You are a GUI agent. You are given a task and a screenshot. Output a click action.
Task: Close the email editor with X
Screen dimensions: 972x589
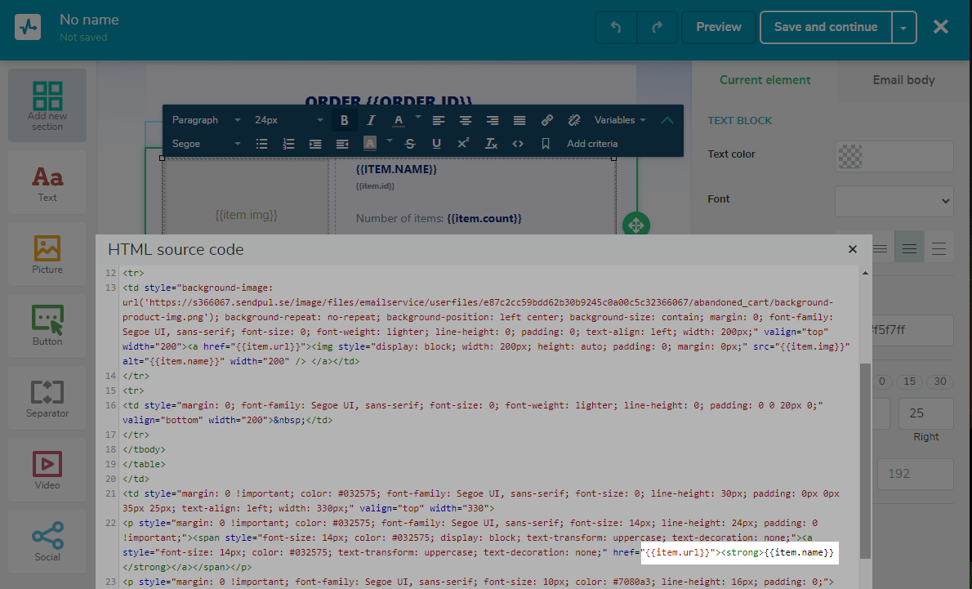coord(940,27)
